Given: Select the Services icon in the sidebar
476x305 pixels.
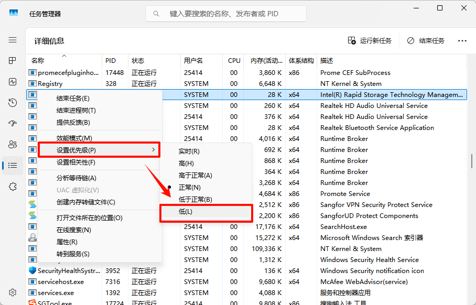Looking at the screenshot, I should (x=12, y=186).
